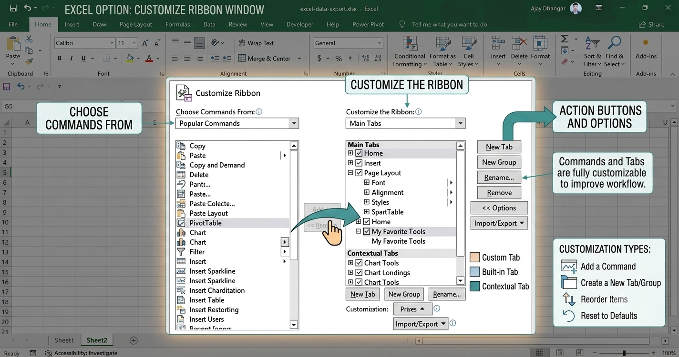Viewport: 679px width, 357px height.
Task: Click the AutoSum sigma icon
Action: pyautogui.click(x=565, y=39)
